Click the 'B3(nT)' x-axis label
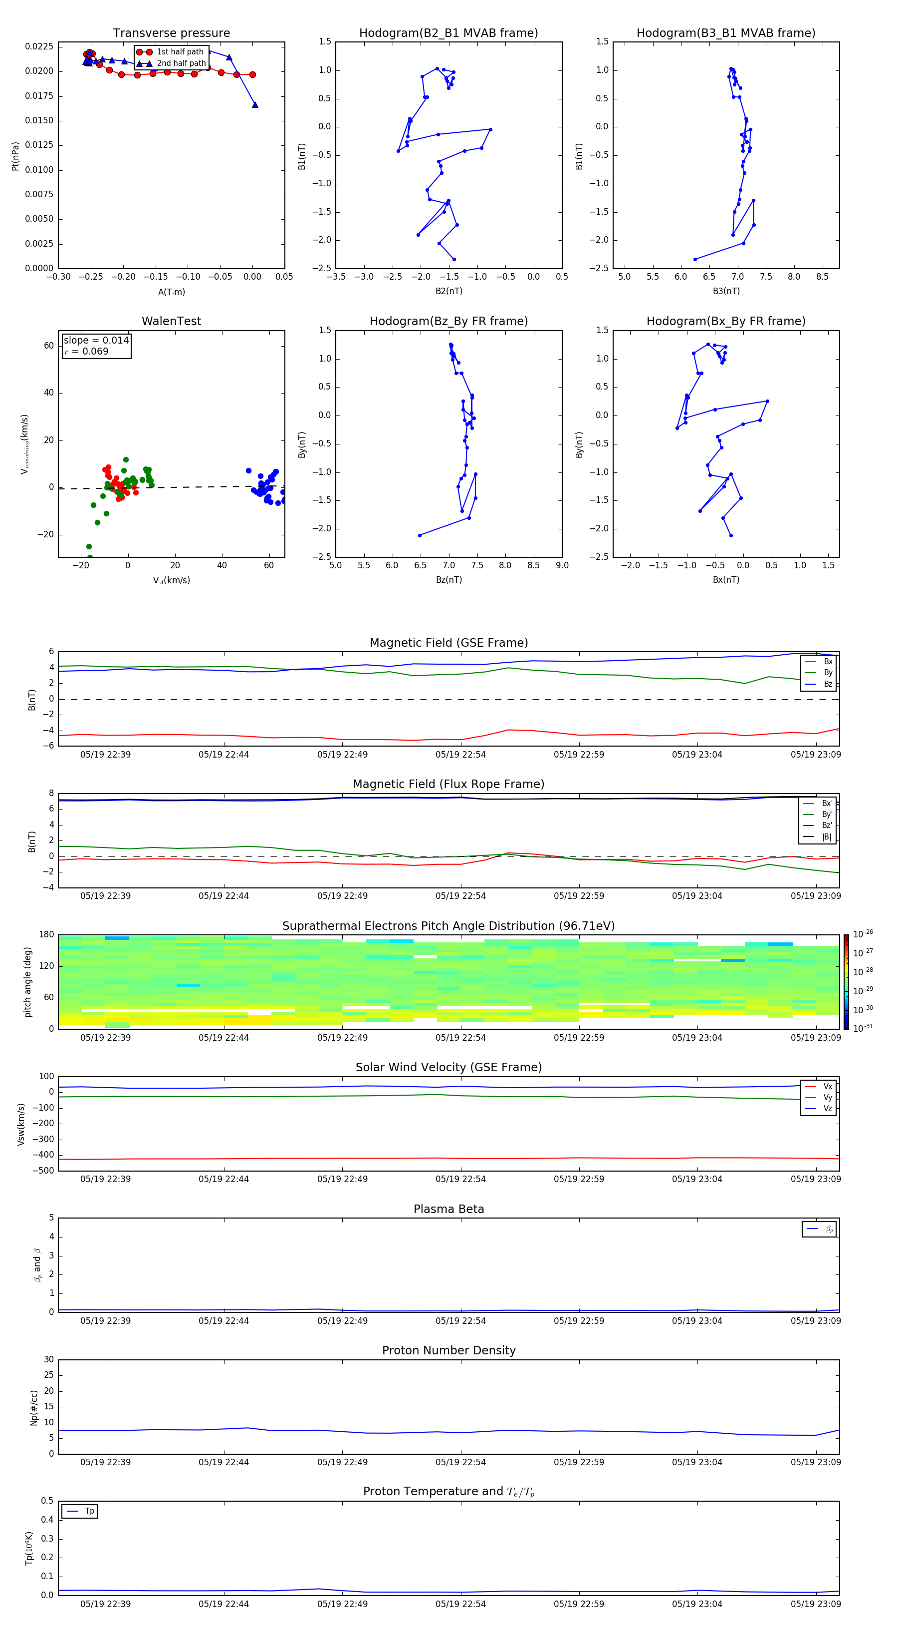Image resolution: width=898 pixels, height=1648 pixels. [x=726, y=291]
